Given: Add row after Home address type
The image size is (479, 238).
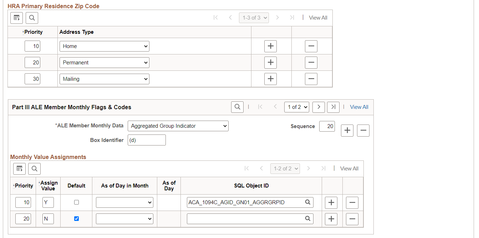Looking at the screenshot, I should [x=270, y=46].
